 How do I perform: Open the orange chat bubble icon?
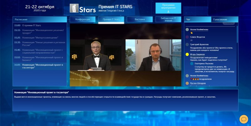click(x=244, y=119)
